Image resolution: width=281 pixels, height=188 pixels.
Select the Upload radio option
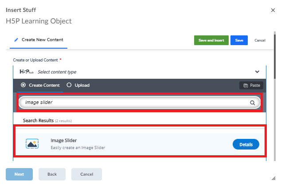tap(69, 85)
